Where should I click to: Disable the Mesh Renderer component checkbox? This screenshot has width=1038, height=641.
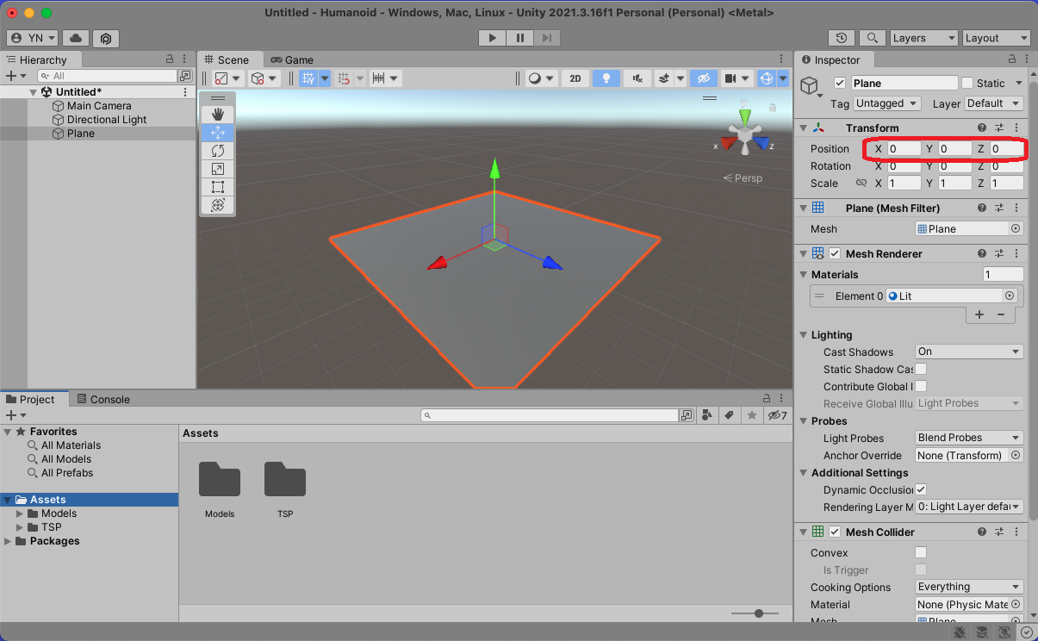click(x=835, y=254)
